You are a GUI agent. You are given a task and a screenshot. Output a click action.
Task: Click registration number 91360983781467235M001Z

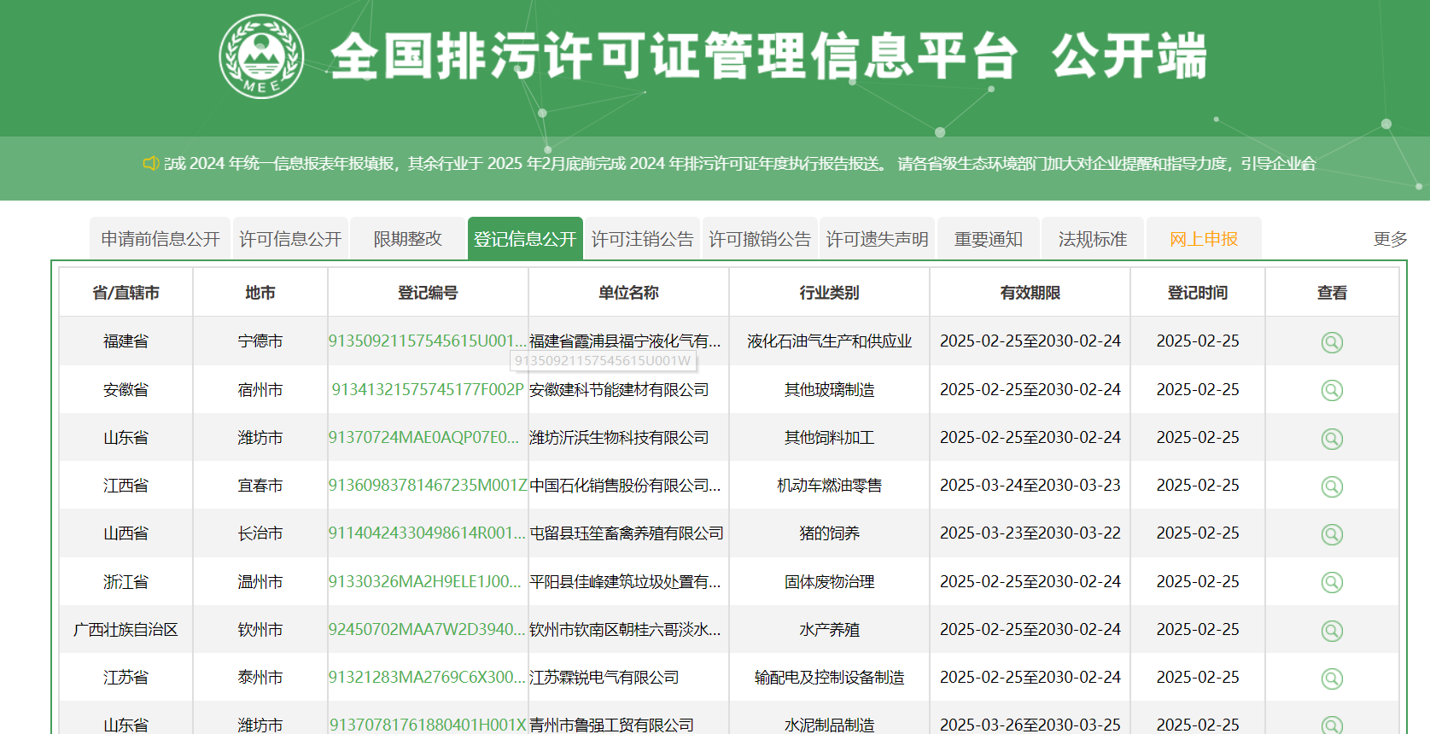pos(428,486)
